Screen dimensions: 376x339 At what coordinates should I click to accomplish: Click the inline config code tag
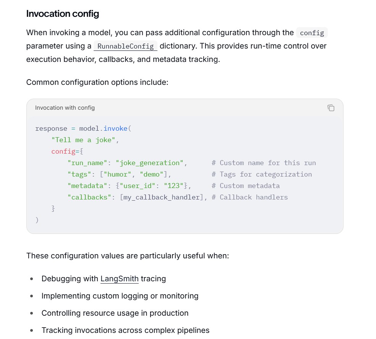[312, 32]
